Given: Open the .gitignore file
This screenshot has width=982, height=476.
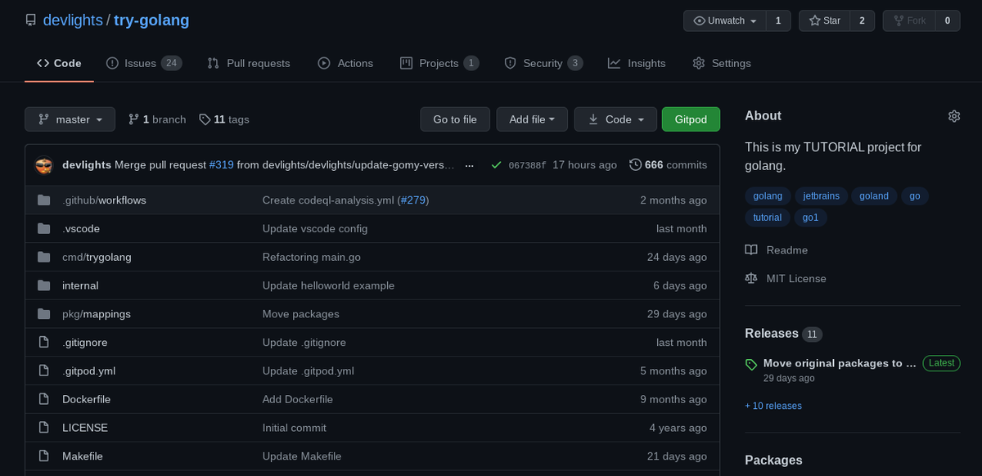Looking at the screenshot, I should [x=85, y=343].
